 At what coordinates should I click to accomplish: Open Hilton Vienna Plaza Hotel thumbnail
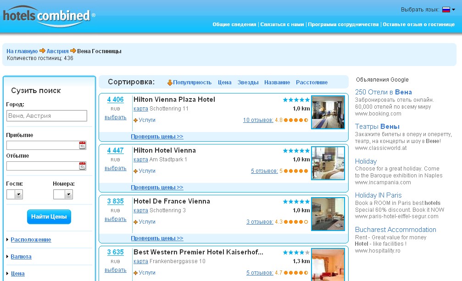pyautogui.click(x=328, y=112)
